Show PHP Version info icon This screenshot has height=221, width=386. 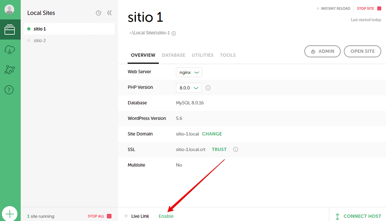[208, 88]
